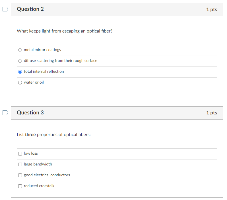Click the 'water or oil' answer label text
The image size is (227, 200).
[x=34, y=82]
